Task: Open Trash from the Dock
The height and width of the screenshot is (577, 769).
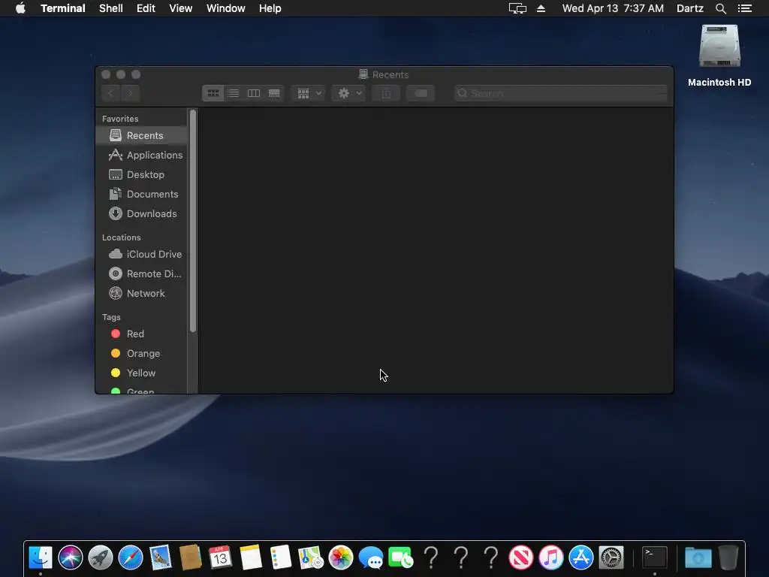Action: point(728,557)
